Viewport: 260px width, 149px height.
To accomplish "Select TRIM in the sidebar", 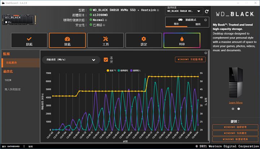I will (x=8, y=80).
